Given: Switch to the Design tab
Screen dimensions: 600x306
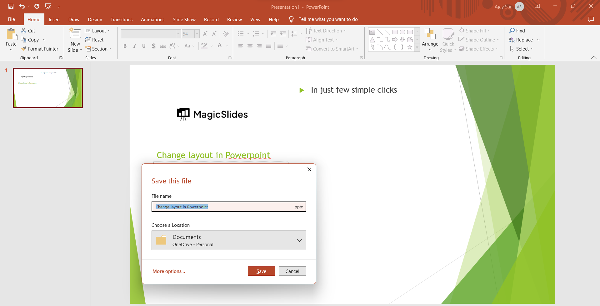Looking at the screenshot, I should pyautogui.click(x=95, y=19).
